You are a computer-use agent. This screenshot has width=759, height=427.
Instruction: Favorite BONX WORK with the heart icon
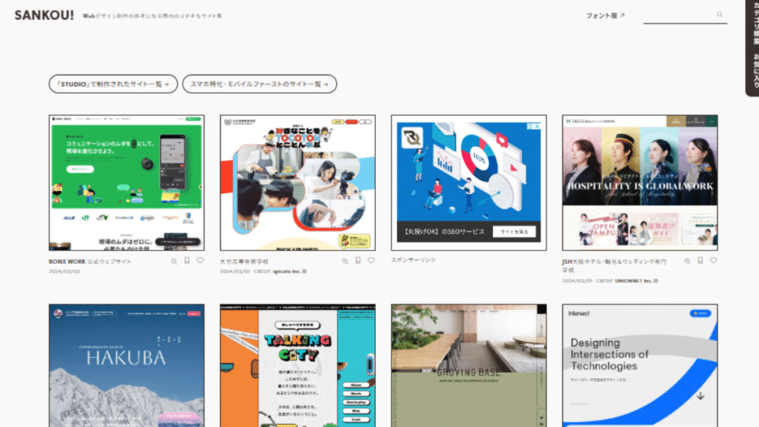[200, 261]
